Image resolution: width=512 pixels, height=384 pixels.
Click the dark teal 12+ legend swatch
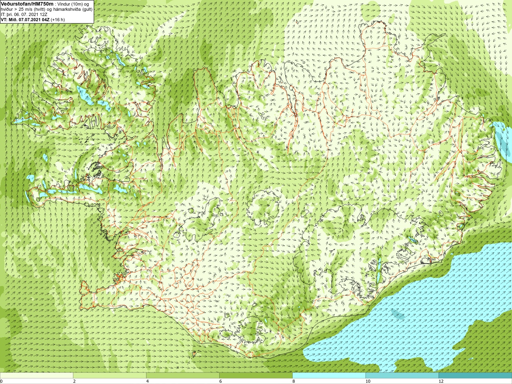pos(475,376)
